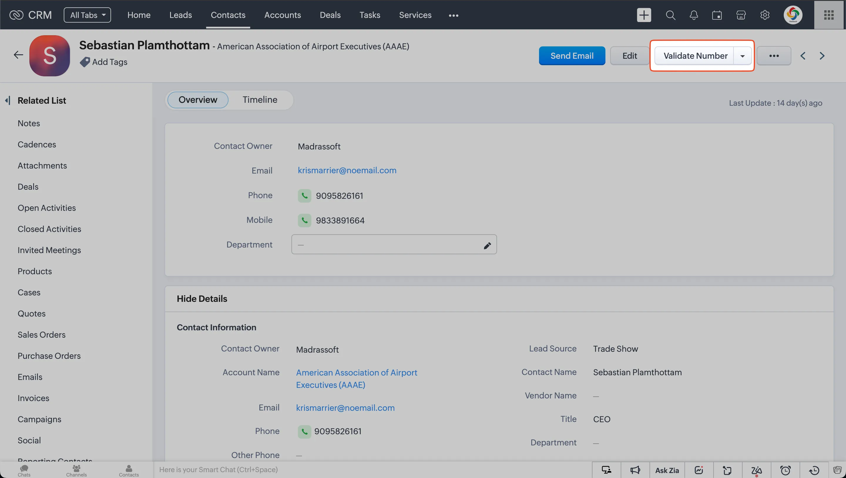Click the notifications bell icon
The height and width of the screenshot is (478, 846).
pyautogui.click(x=694, y=14)
